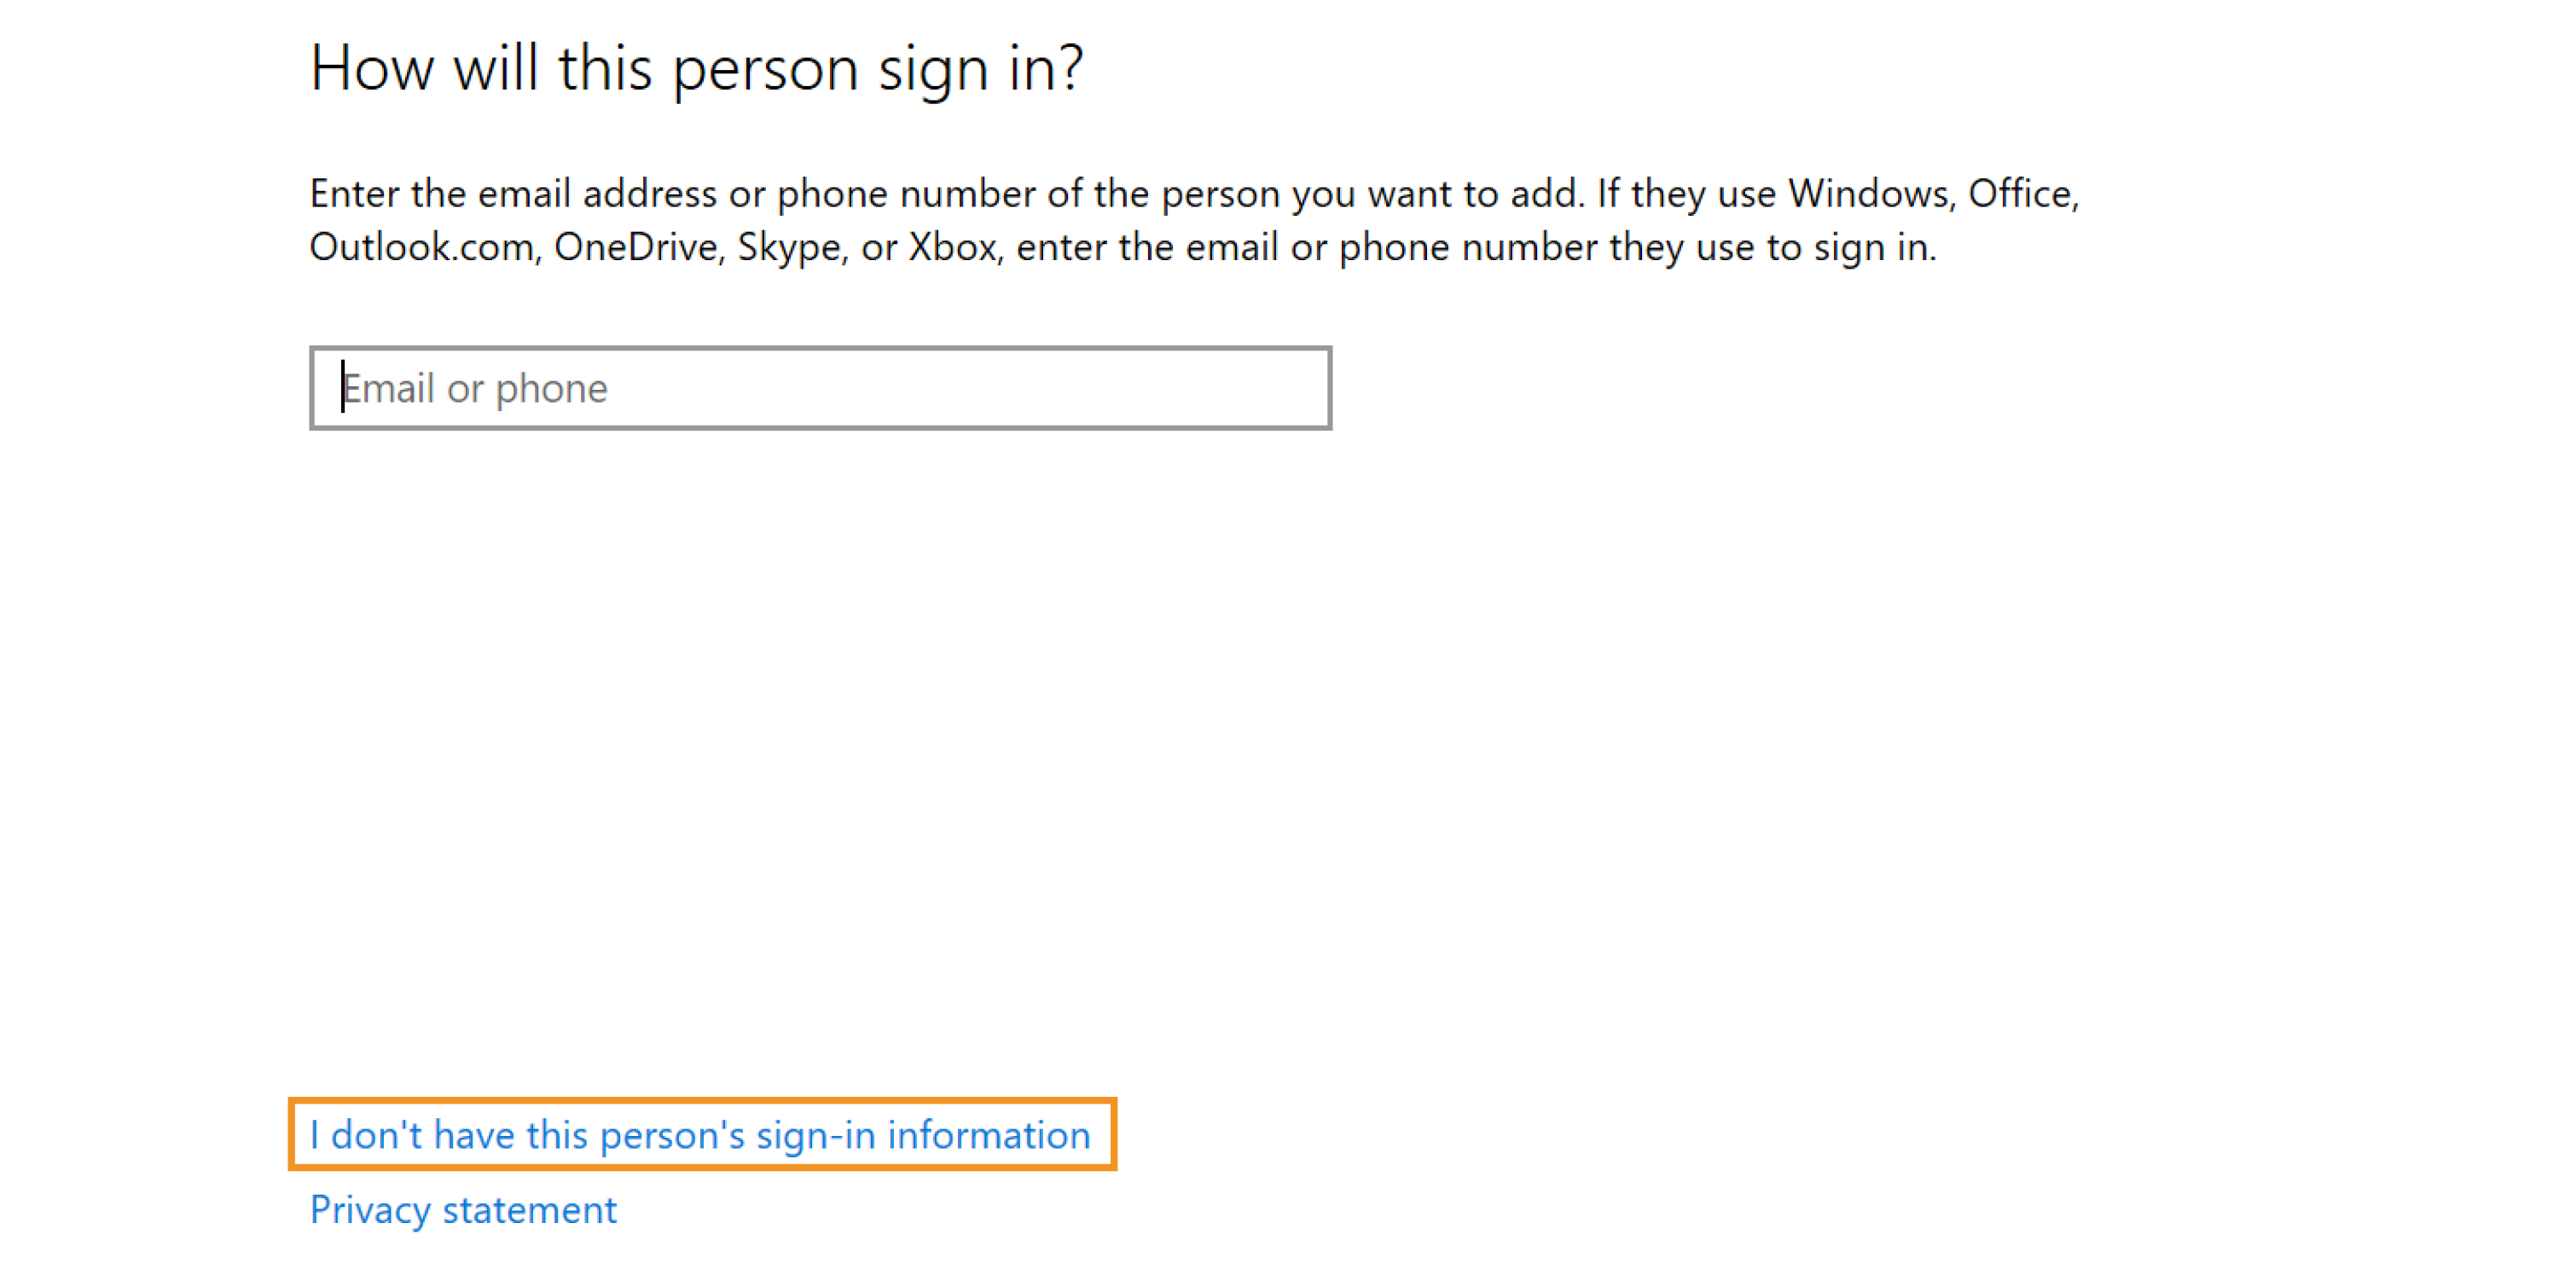Open the Privacy statement link

[x=463, y=1210]
